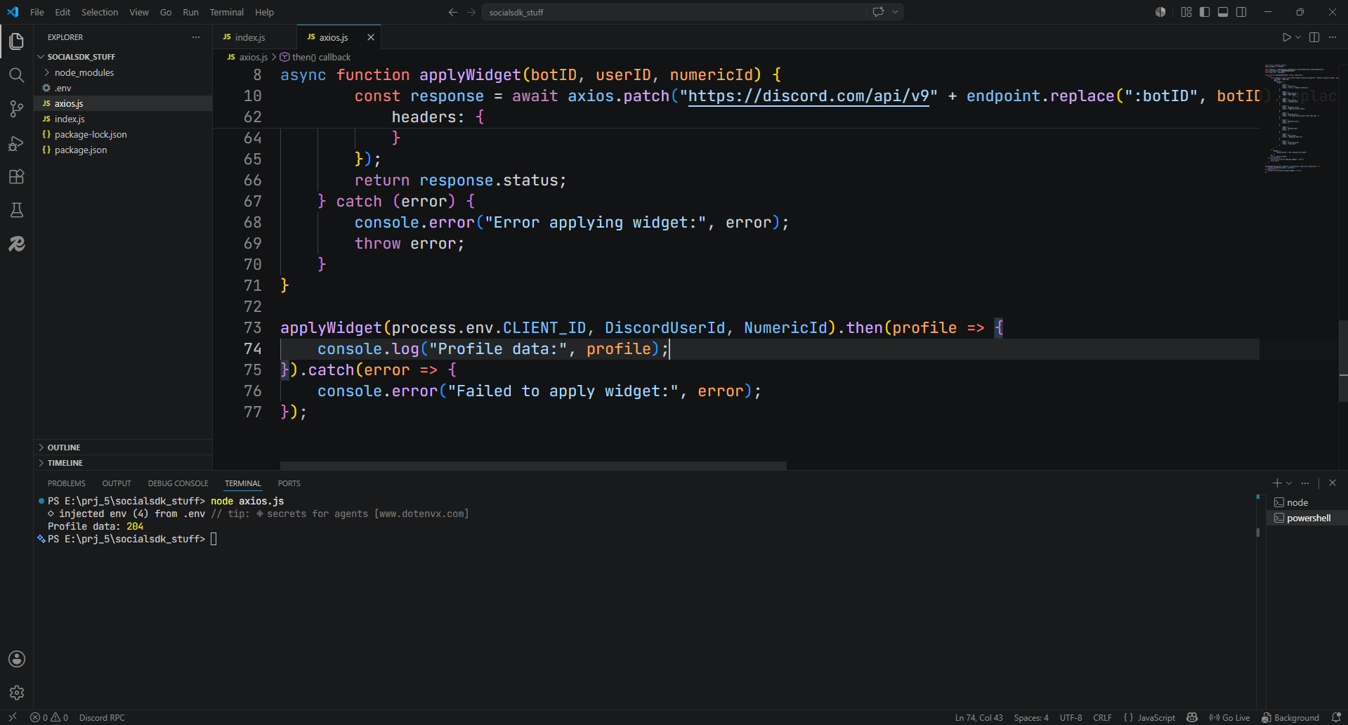Expand the OUTLINE section
The image size is (1348, 725).
point(123,448)
